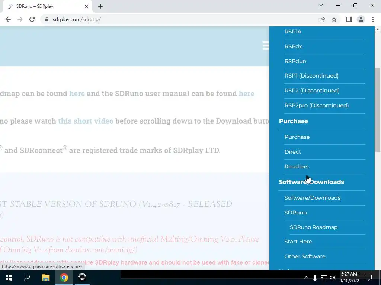This screenshot has height=285, width=381.
Task: Open the SDRuno menu item
Action: pos(295,213)
